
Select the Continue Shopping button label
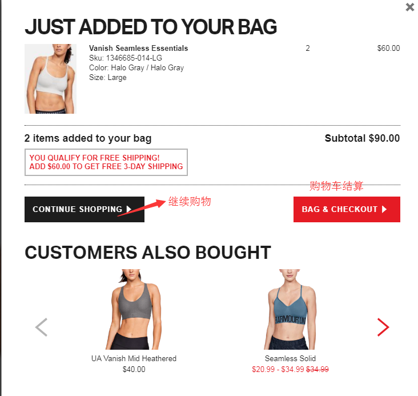point(77,209)
